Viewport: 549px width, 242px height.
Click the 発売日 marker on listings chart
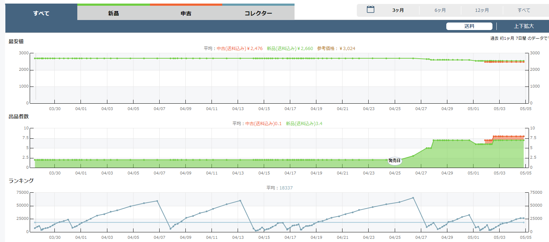(x=394, y=161)
